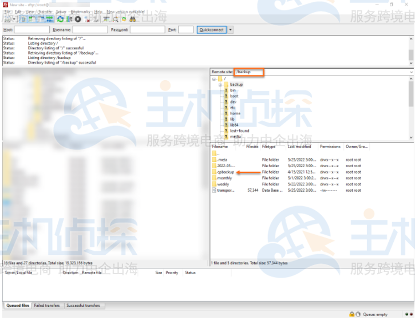Select the transpor... database file icon

(214, 190)
